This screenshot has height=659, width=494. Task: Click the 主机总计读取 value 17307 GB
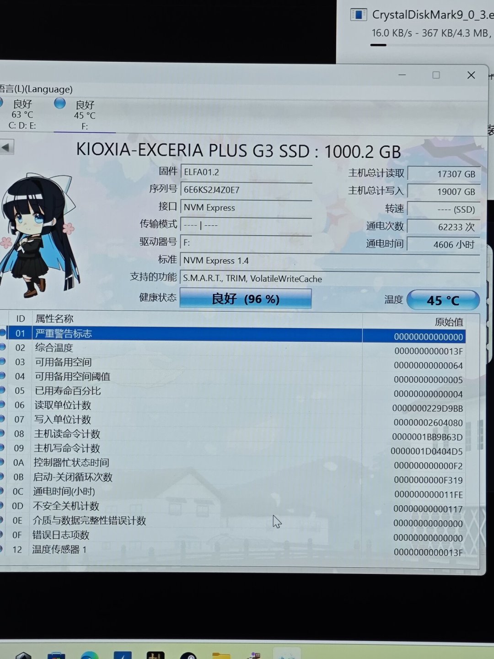tap(444, 174)
